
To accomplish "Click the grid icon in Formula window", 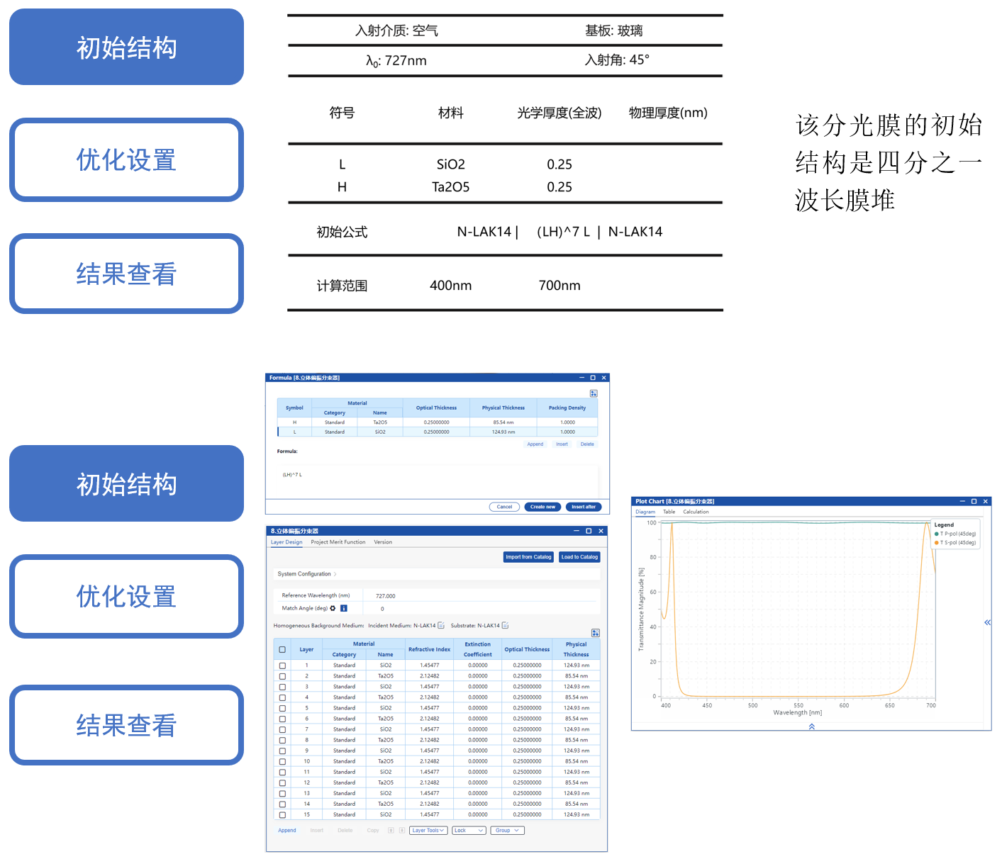I will click(594, 393).
